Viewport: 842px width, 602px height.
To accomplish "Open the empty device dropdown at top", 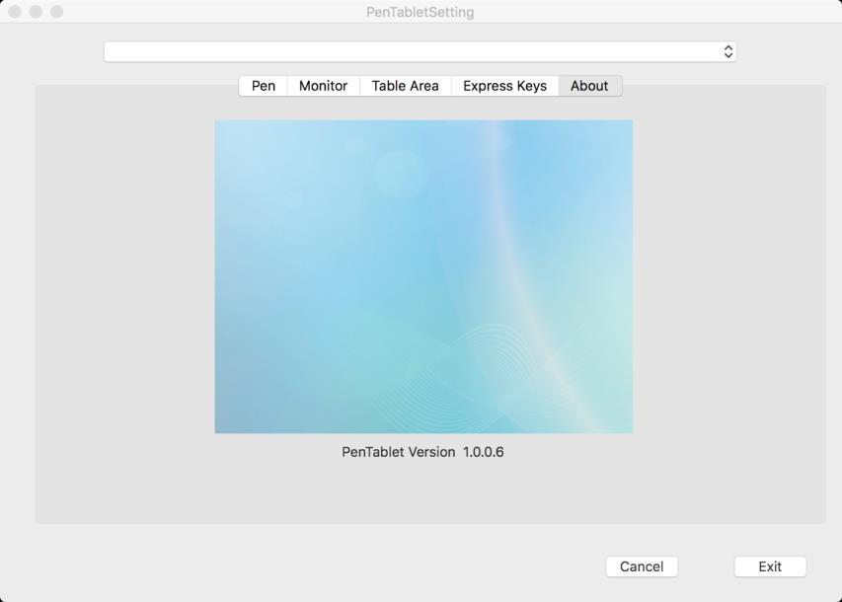I will point(420,51).
